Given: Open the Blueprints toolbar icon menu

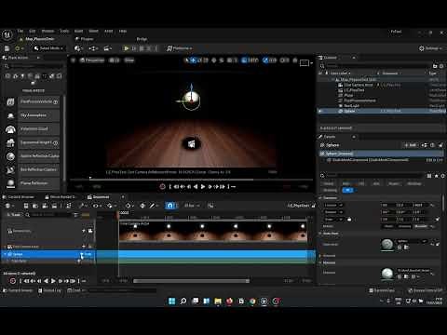Looking at the screenshot, I should pos(93,48).
